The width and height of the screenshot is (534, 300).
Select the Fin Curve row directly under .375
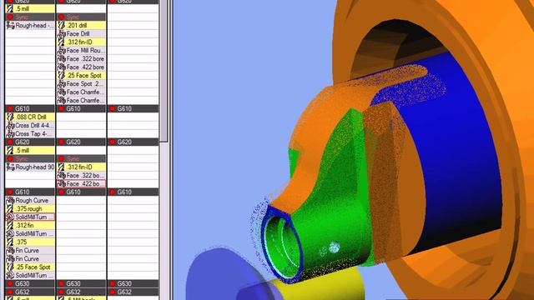pos(30,250)
